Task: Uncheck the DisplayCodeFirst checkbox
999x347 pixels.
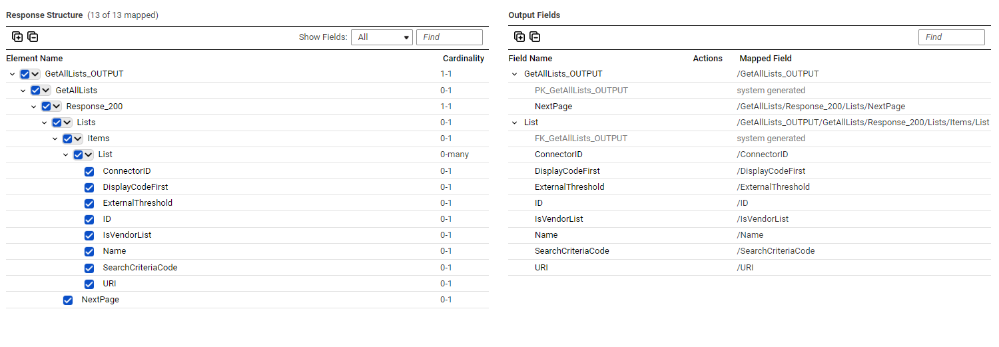Action: click(x=89, y=187)
